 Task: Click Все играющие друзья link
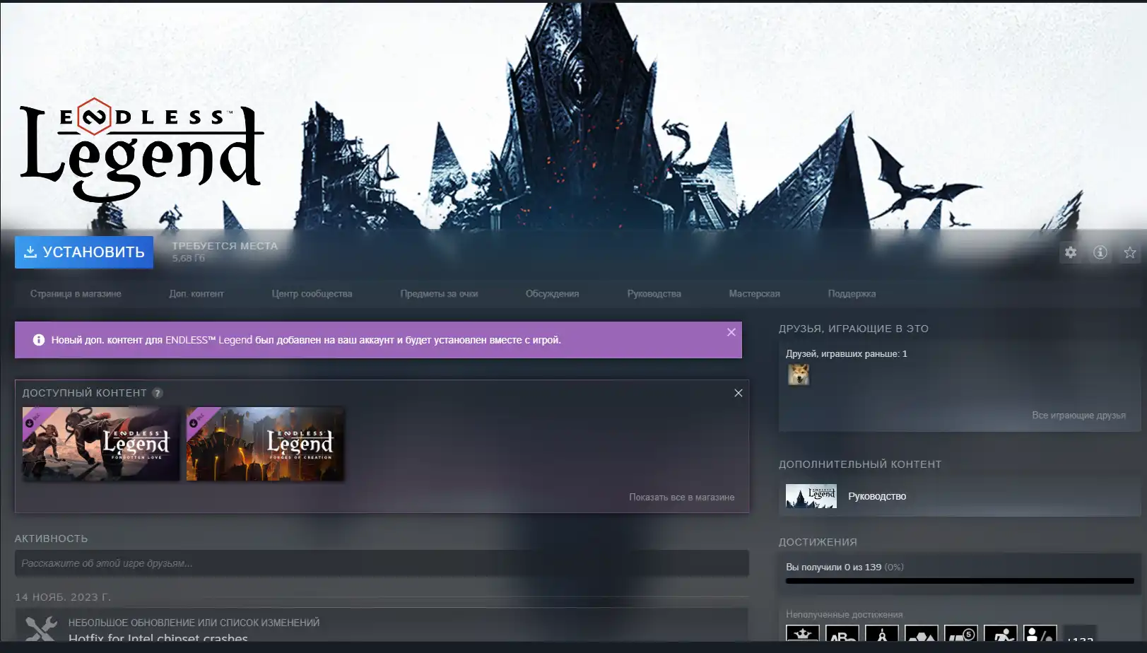[1078, 416]
